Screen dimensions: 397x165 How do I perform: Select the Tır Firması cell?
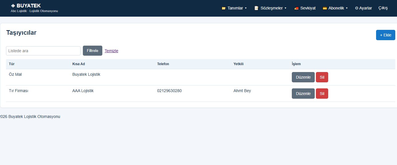19,91
